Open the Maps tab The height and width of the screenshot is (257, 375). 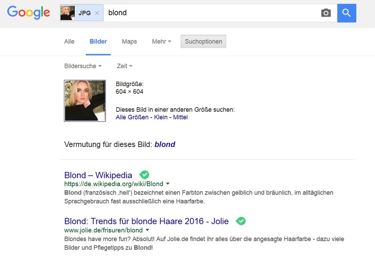(129, 42)
